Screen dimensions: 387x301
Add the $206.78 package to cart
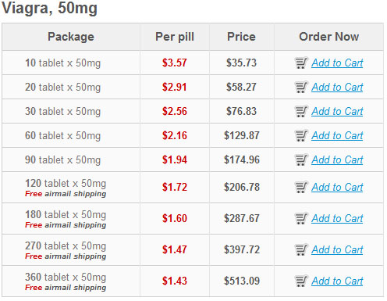(337, 187)
